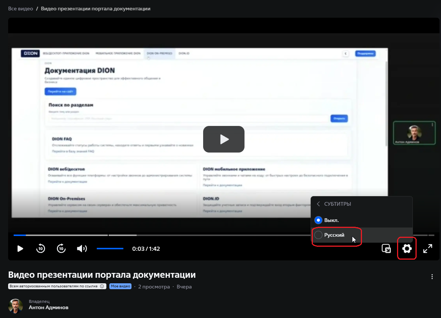The image size is (441, 318).
Task: Click the Мое видео badge
Action: 120,286
